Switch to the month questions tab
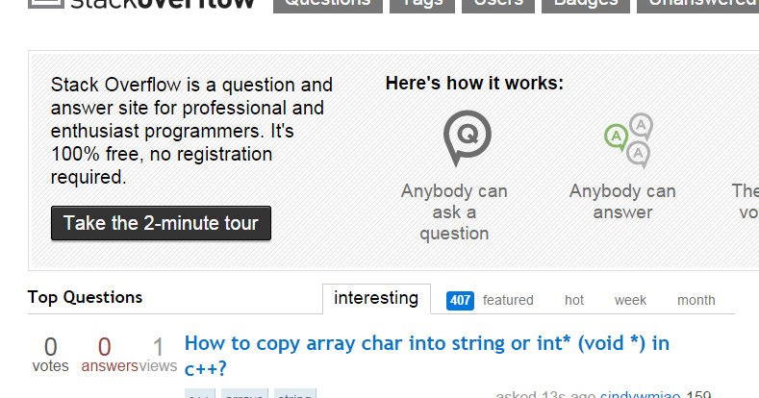The height and width of the screenshot is (398, 759). pos(696,300)
